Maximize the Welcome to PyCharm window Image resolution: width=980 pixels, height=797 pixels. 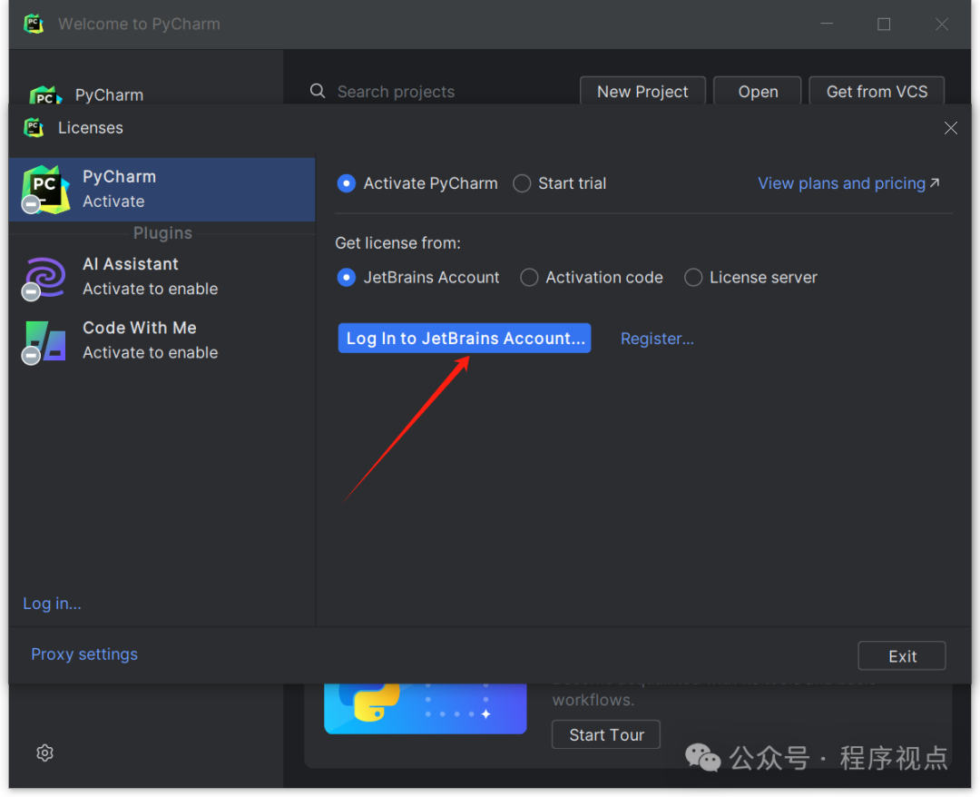[x=883, y=24]
